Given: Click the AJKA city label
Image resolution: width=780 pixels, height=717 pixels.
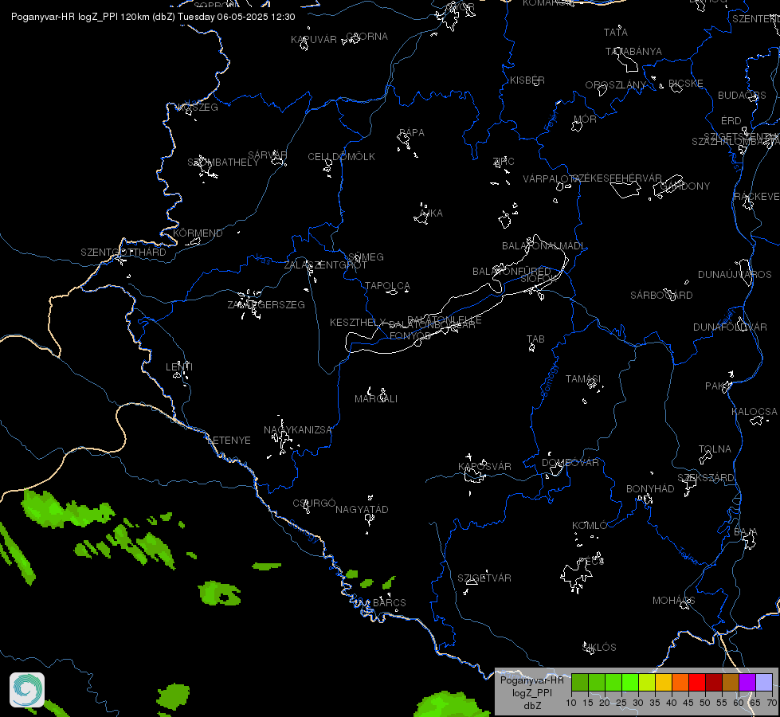Looking at the screenshot, I should (x=431, y=213).
